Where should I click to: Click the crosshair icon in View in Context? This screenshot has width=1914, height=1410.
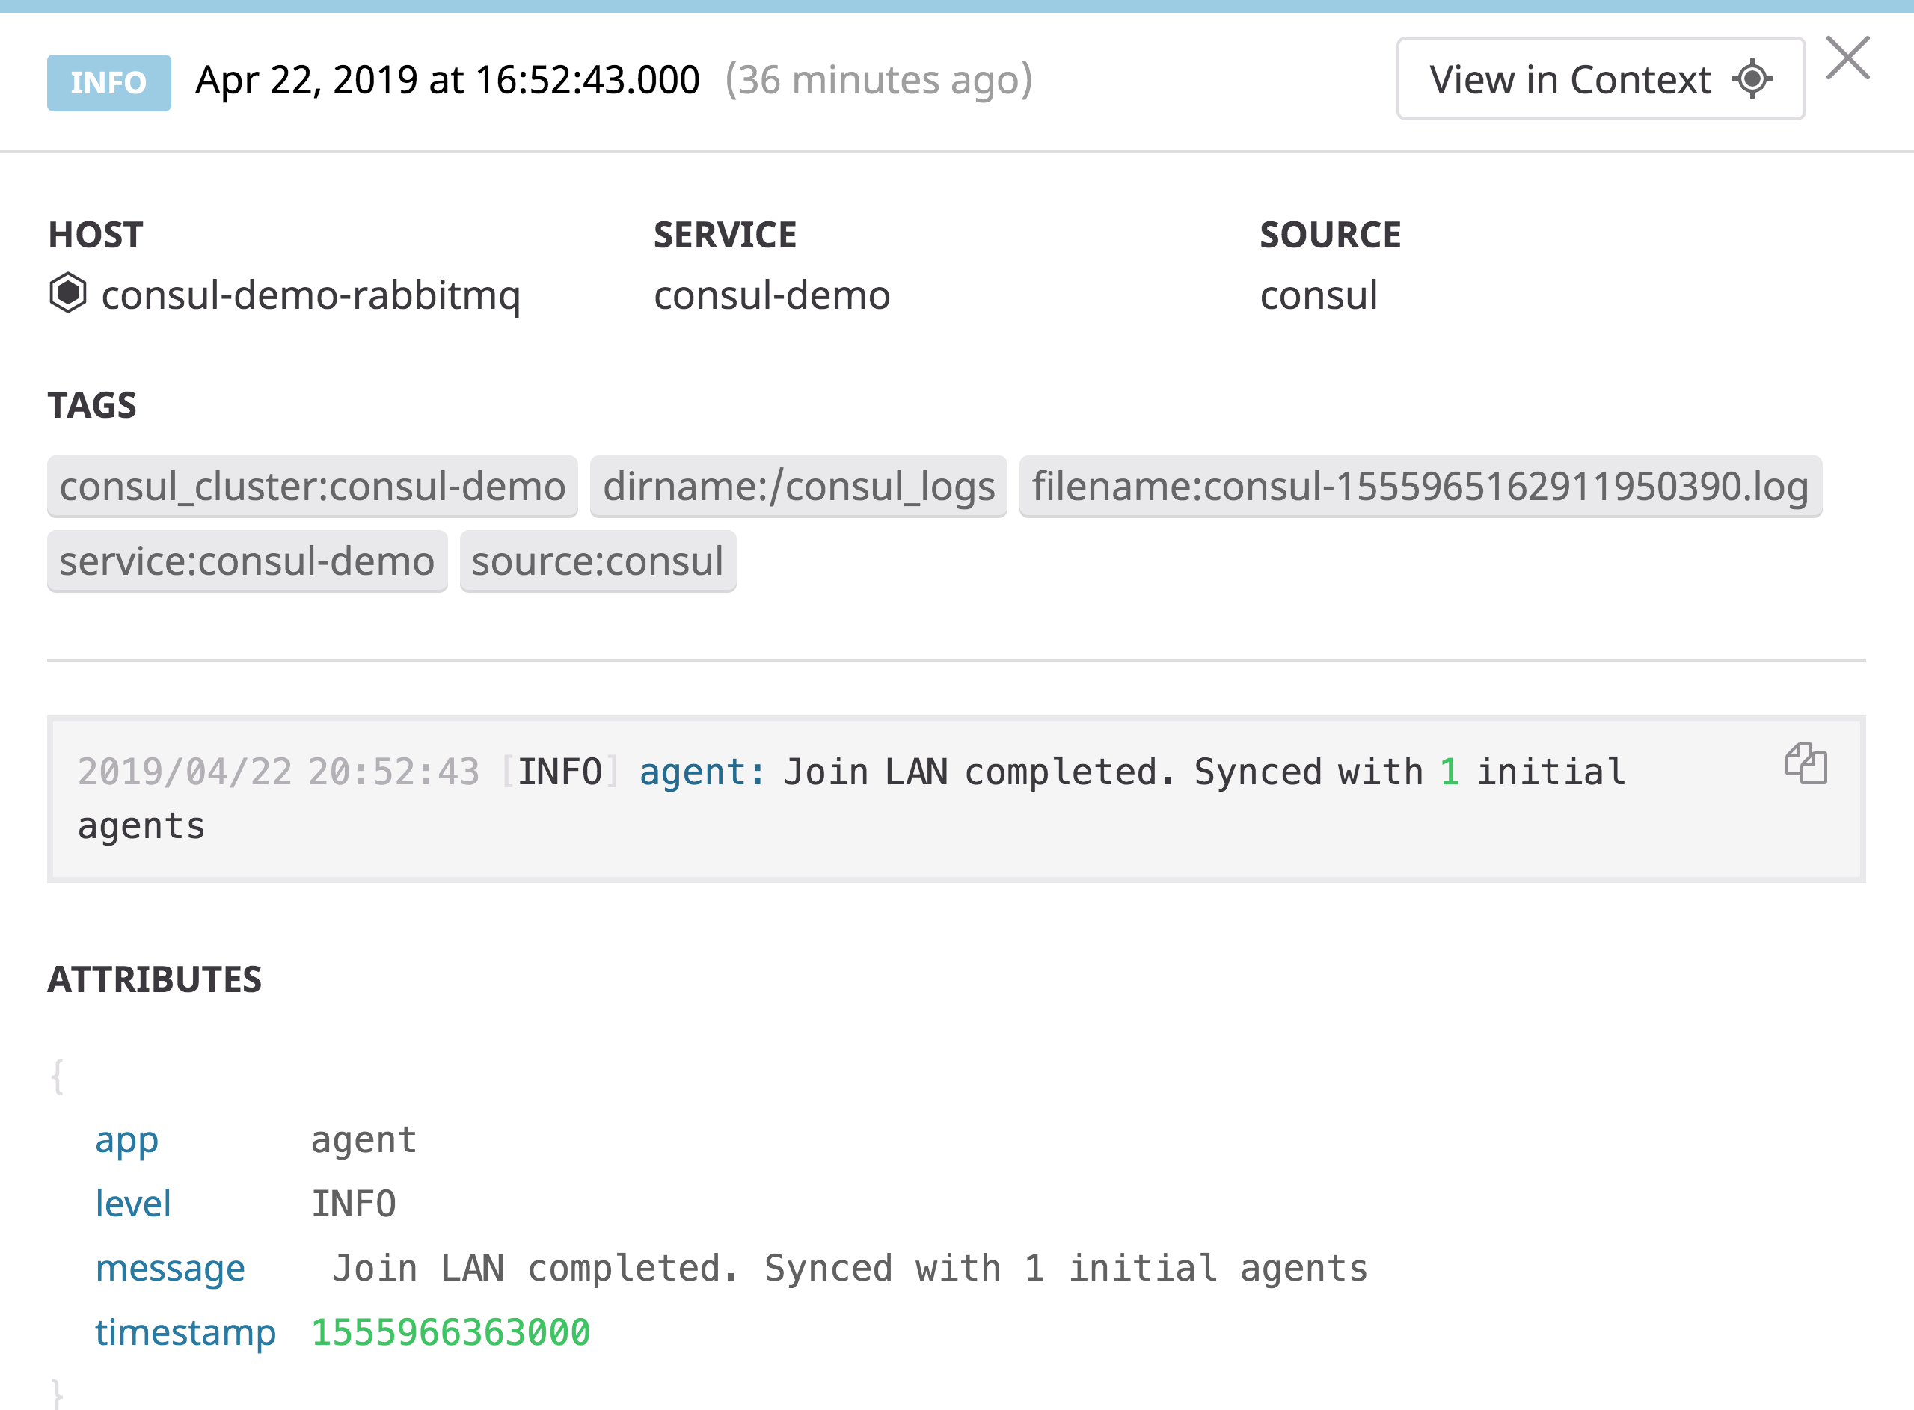point(1752,78)
